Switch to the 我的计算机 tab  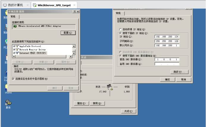pos(15,5)
